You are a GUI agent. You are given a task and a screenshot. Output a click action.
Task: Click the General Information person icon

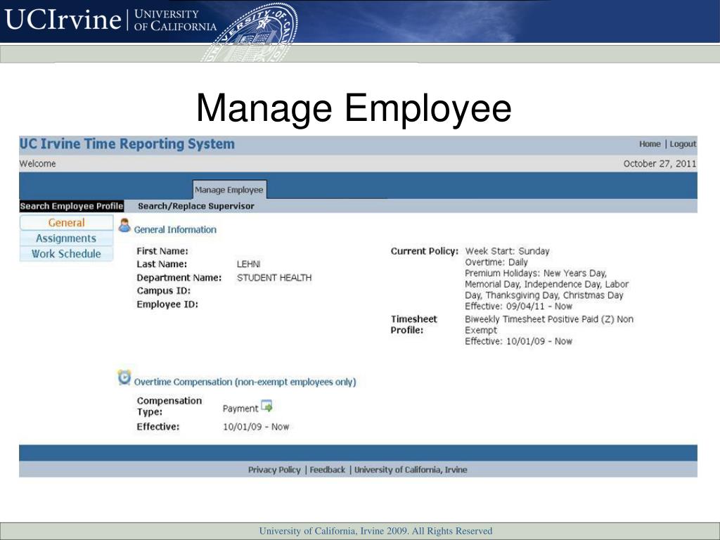(x=124, y=226)
